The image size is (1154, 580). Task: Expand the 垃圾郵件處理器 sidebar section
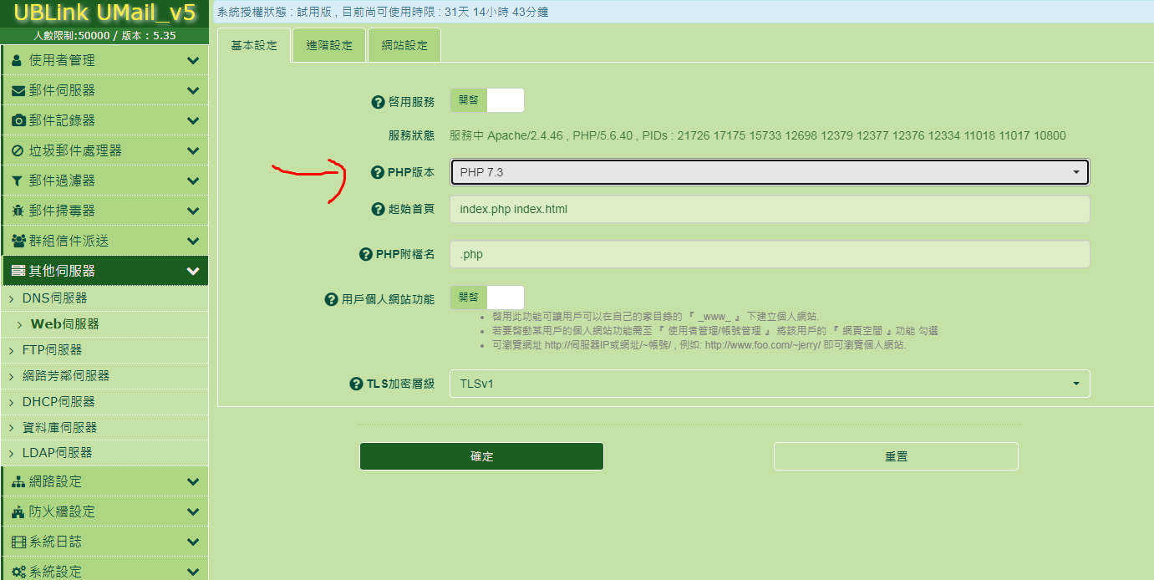[104, 150]
